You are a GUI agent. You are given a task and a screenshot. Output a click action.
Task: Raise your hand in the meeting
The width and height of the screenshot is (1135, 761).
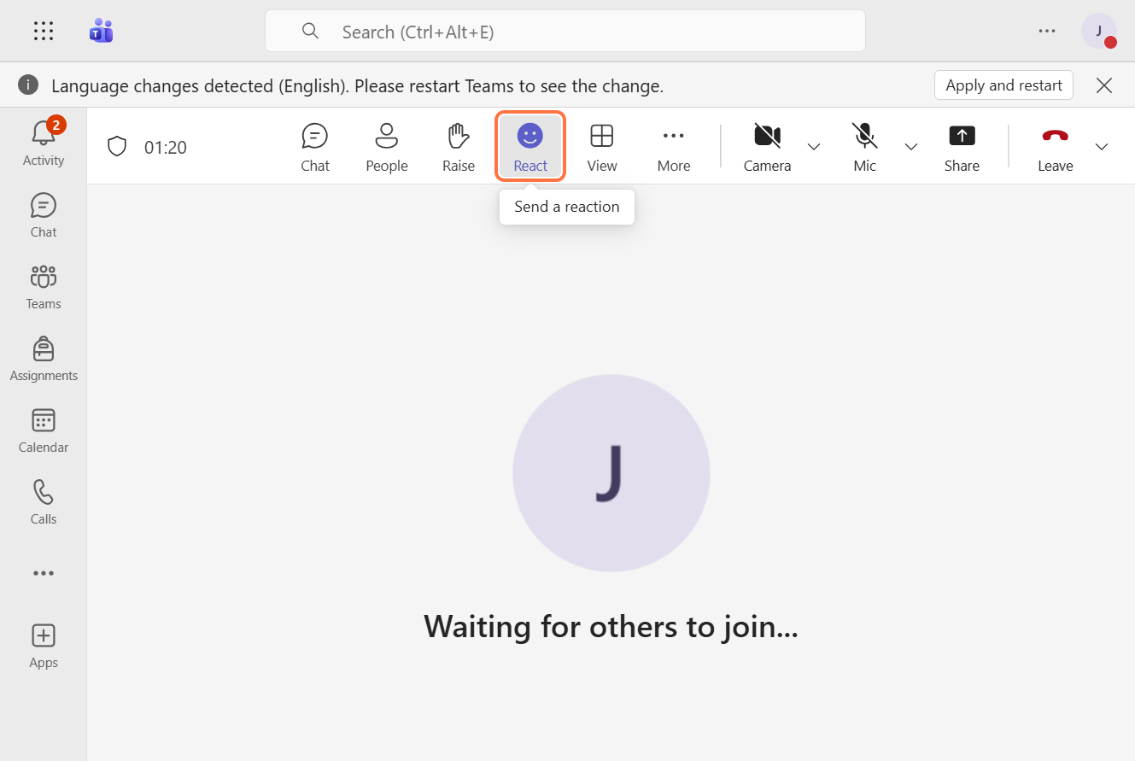(x=458, y=147)
